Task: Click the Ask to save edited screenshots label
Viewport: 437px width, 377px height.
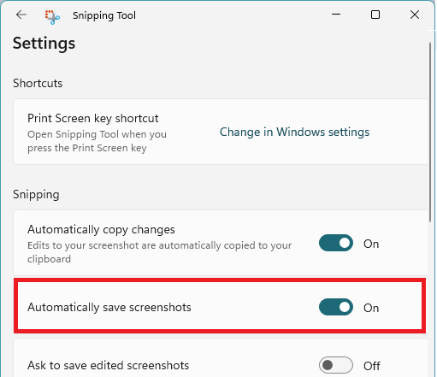Action: tap(108, 365)
